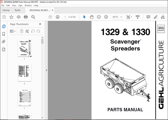168x120 pixels.
Task: Select third thumbnail Table of Contents page
Action: [25, 97]
